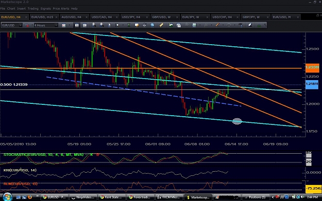Open the Signals menu
This screenshot has width=322, height=201.
click(x=45, y=9)
